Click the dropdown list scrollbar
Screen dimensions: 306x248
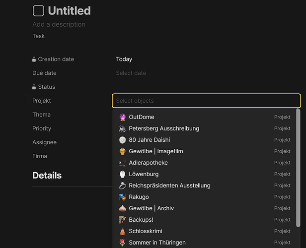point(298,168)
